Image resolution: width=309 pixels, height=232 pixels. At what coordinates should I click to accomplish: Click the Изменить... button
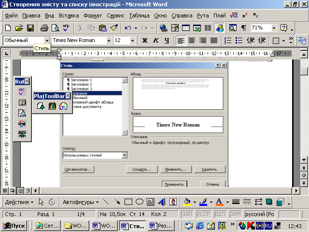click(x=176, y=169)
